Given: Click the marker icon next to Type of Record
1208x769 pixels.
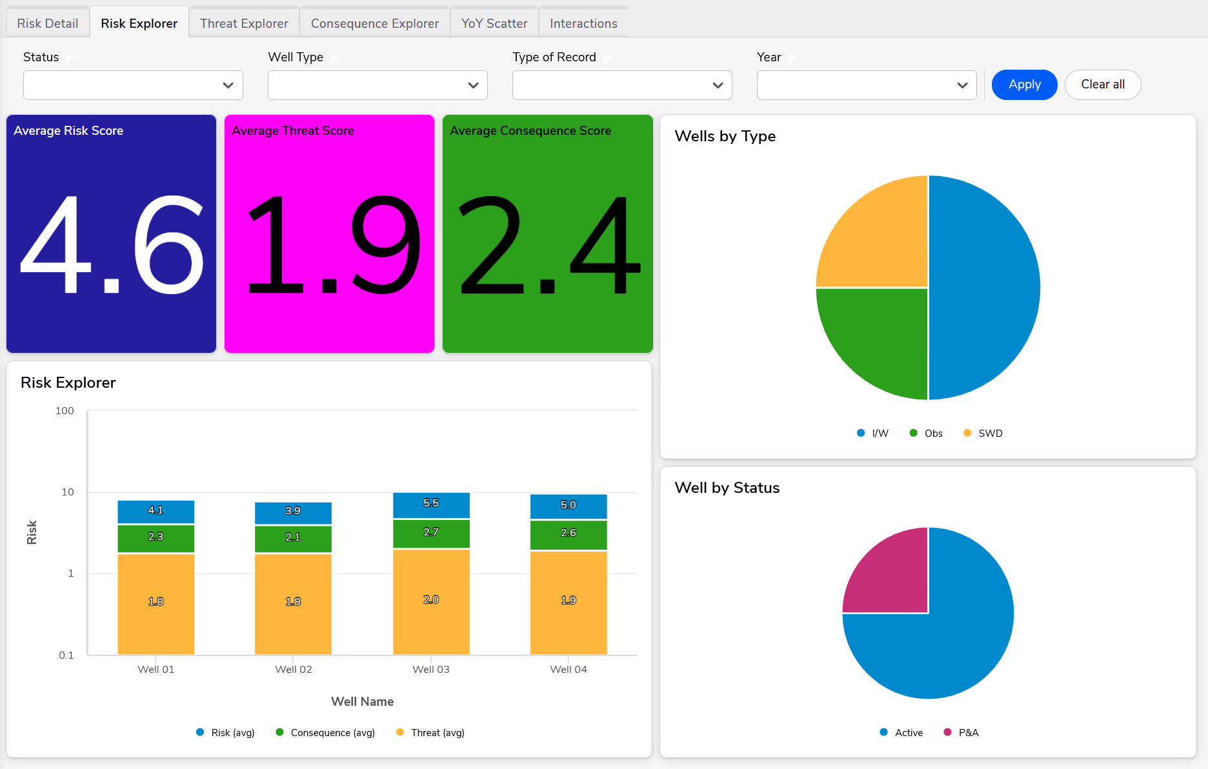Looking at the screenshot, I should click(607, 59).
